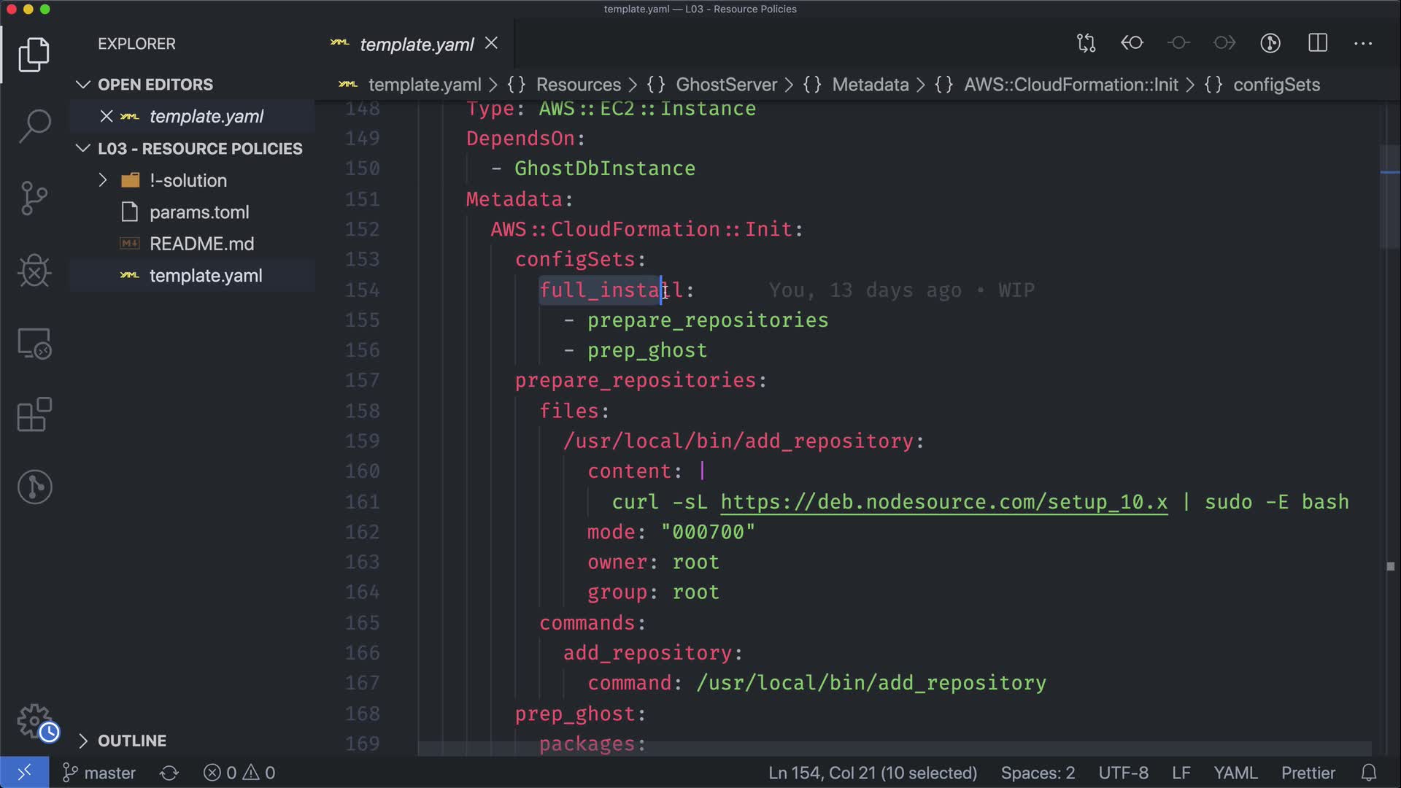Click the Compare Changes icon in editor toolbar
The width and height of the screenshot is (1401, 788).
pyautogui.click(x=1086, y=43)
